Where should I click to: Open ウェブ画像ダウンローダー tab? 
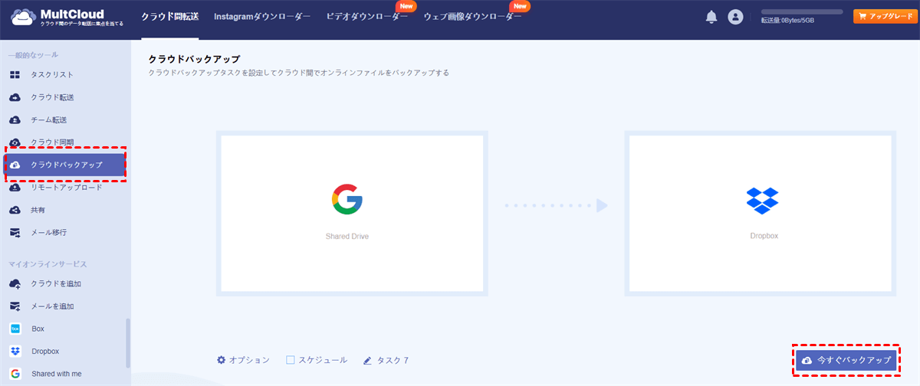[472, 17]
